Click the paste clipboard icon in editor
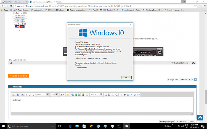This screenshot has width=207, height=129. (22, 95)
